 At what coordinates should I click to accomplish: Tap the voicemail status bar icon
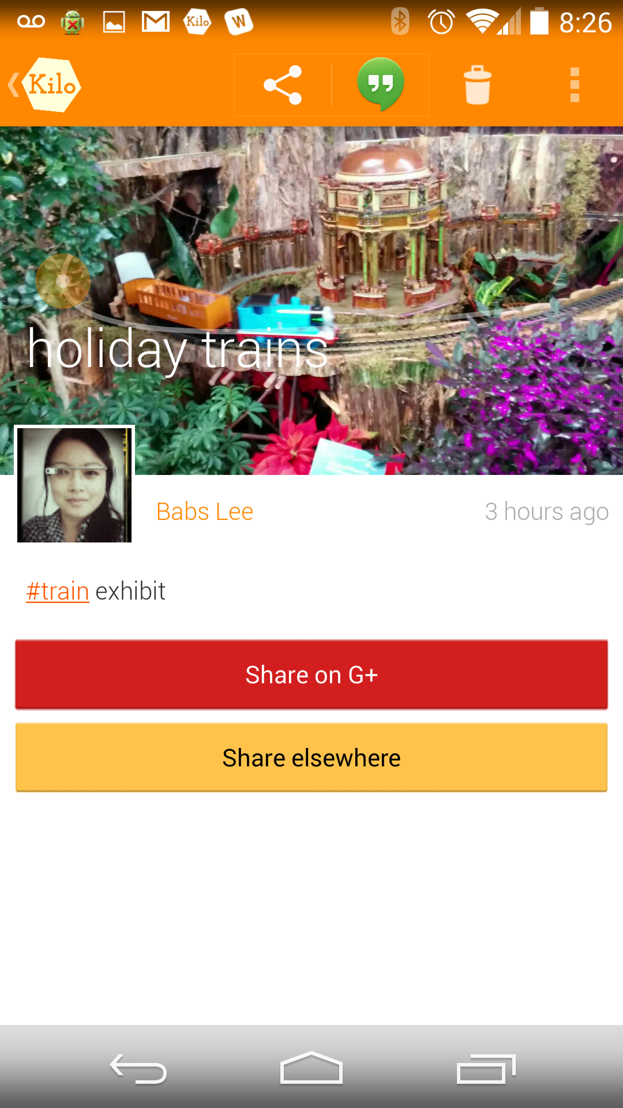tap(31, 22)
